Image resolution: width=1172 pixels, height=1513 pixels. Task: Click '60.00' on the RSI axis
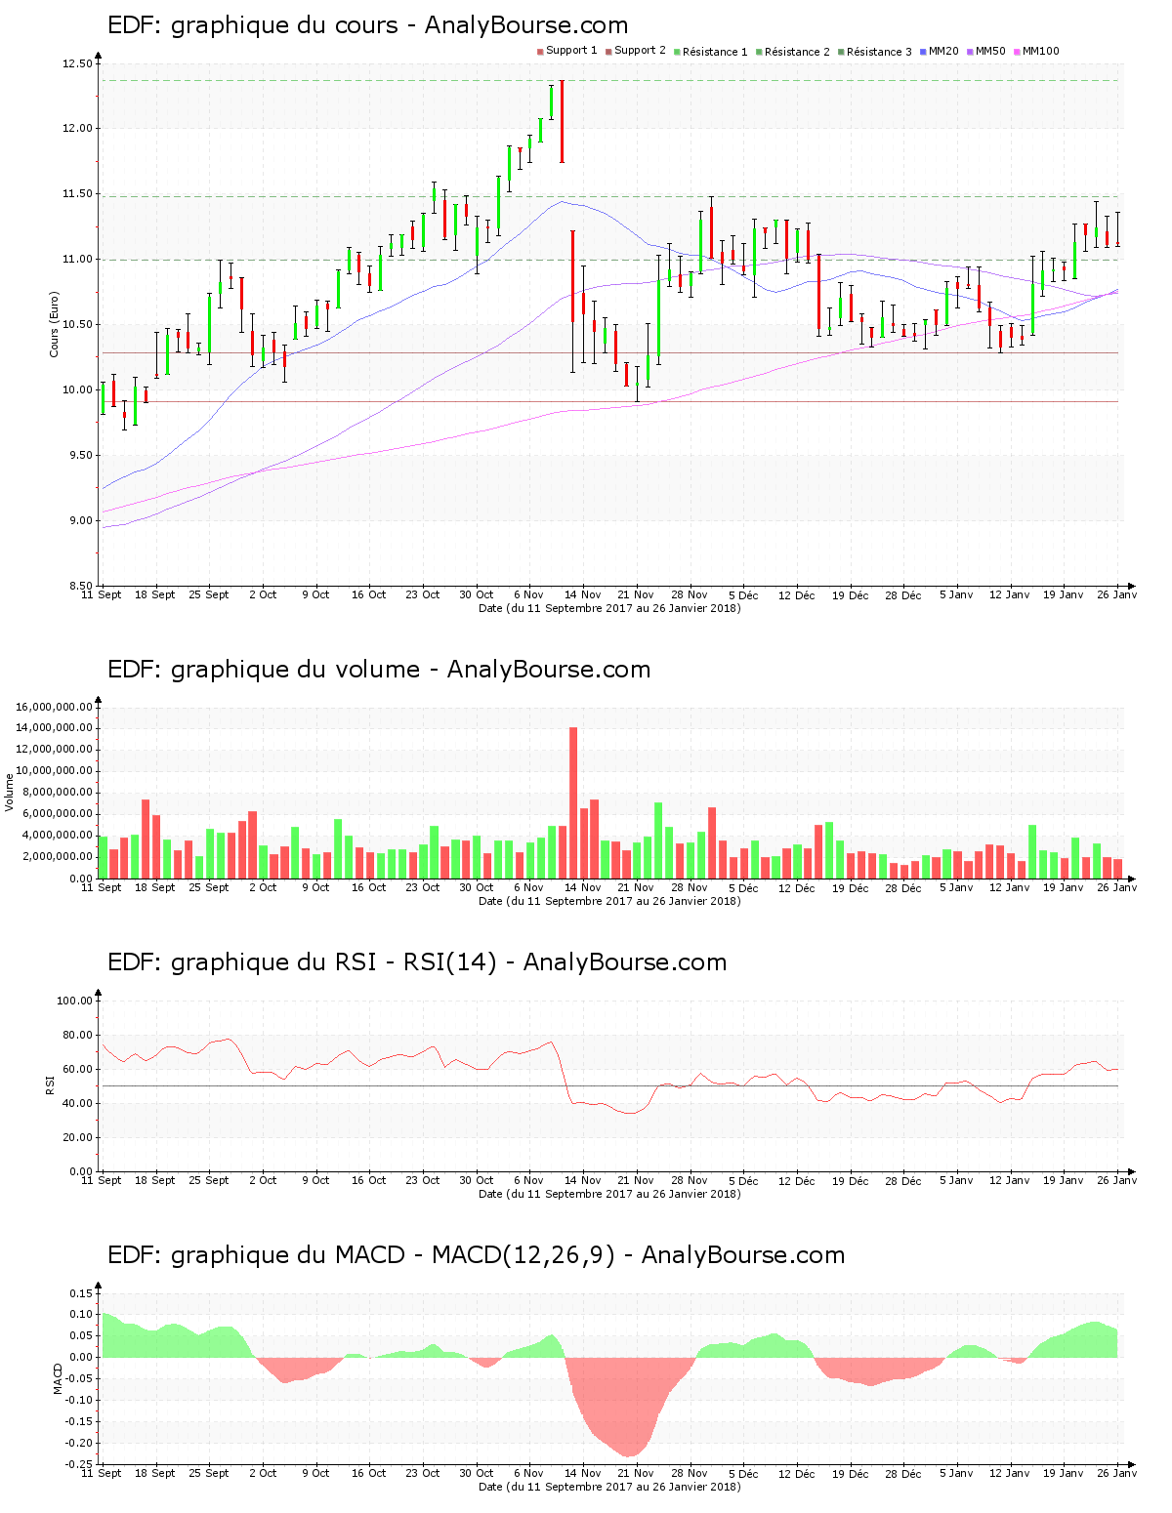[77, 1069]
